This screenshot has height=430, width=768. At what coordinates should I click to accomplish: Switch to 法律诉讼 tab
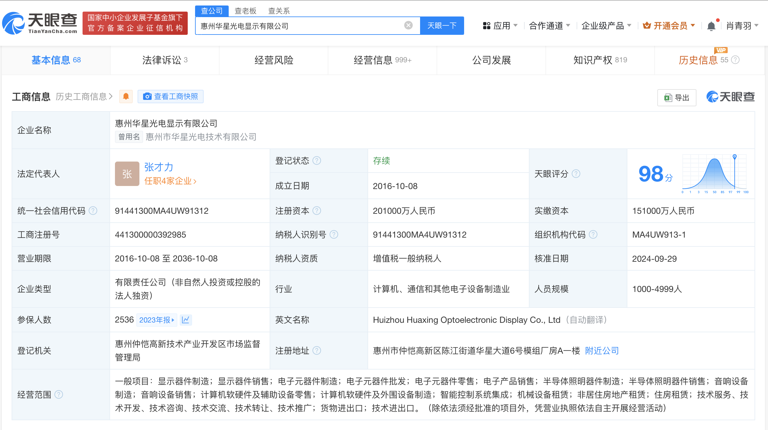pyautogui.click(x=165, y=60)
